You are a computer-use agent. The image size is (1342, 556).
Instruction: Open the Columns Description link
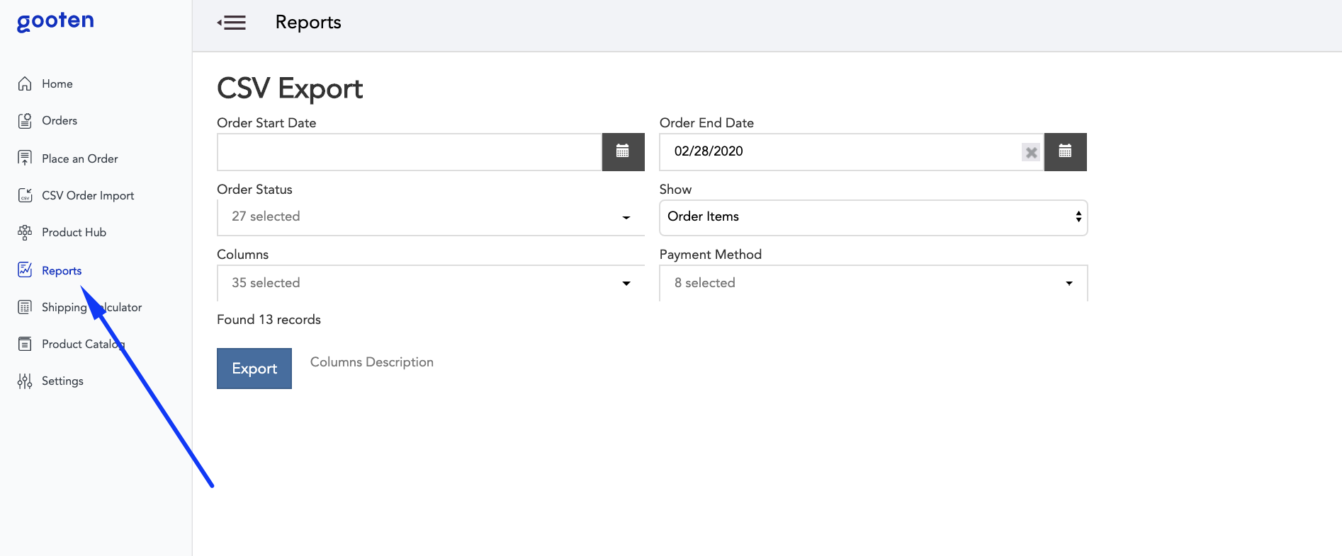371,362
